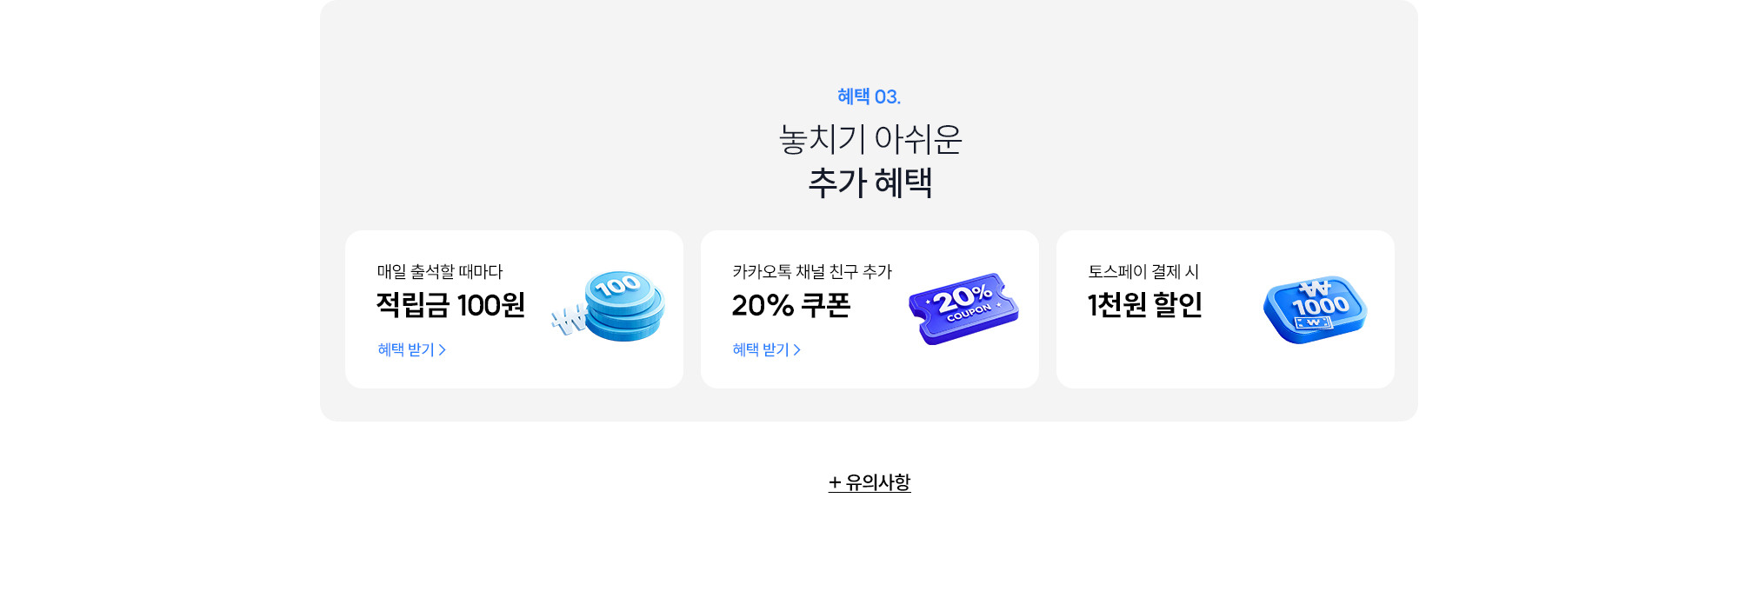Click the 혜택 받기 link under 20% 쿠폰
Image resolution: width=1739 pixels, height=591 pixels.
pyautogui.click(x=761, y=349)
